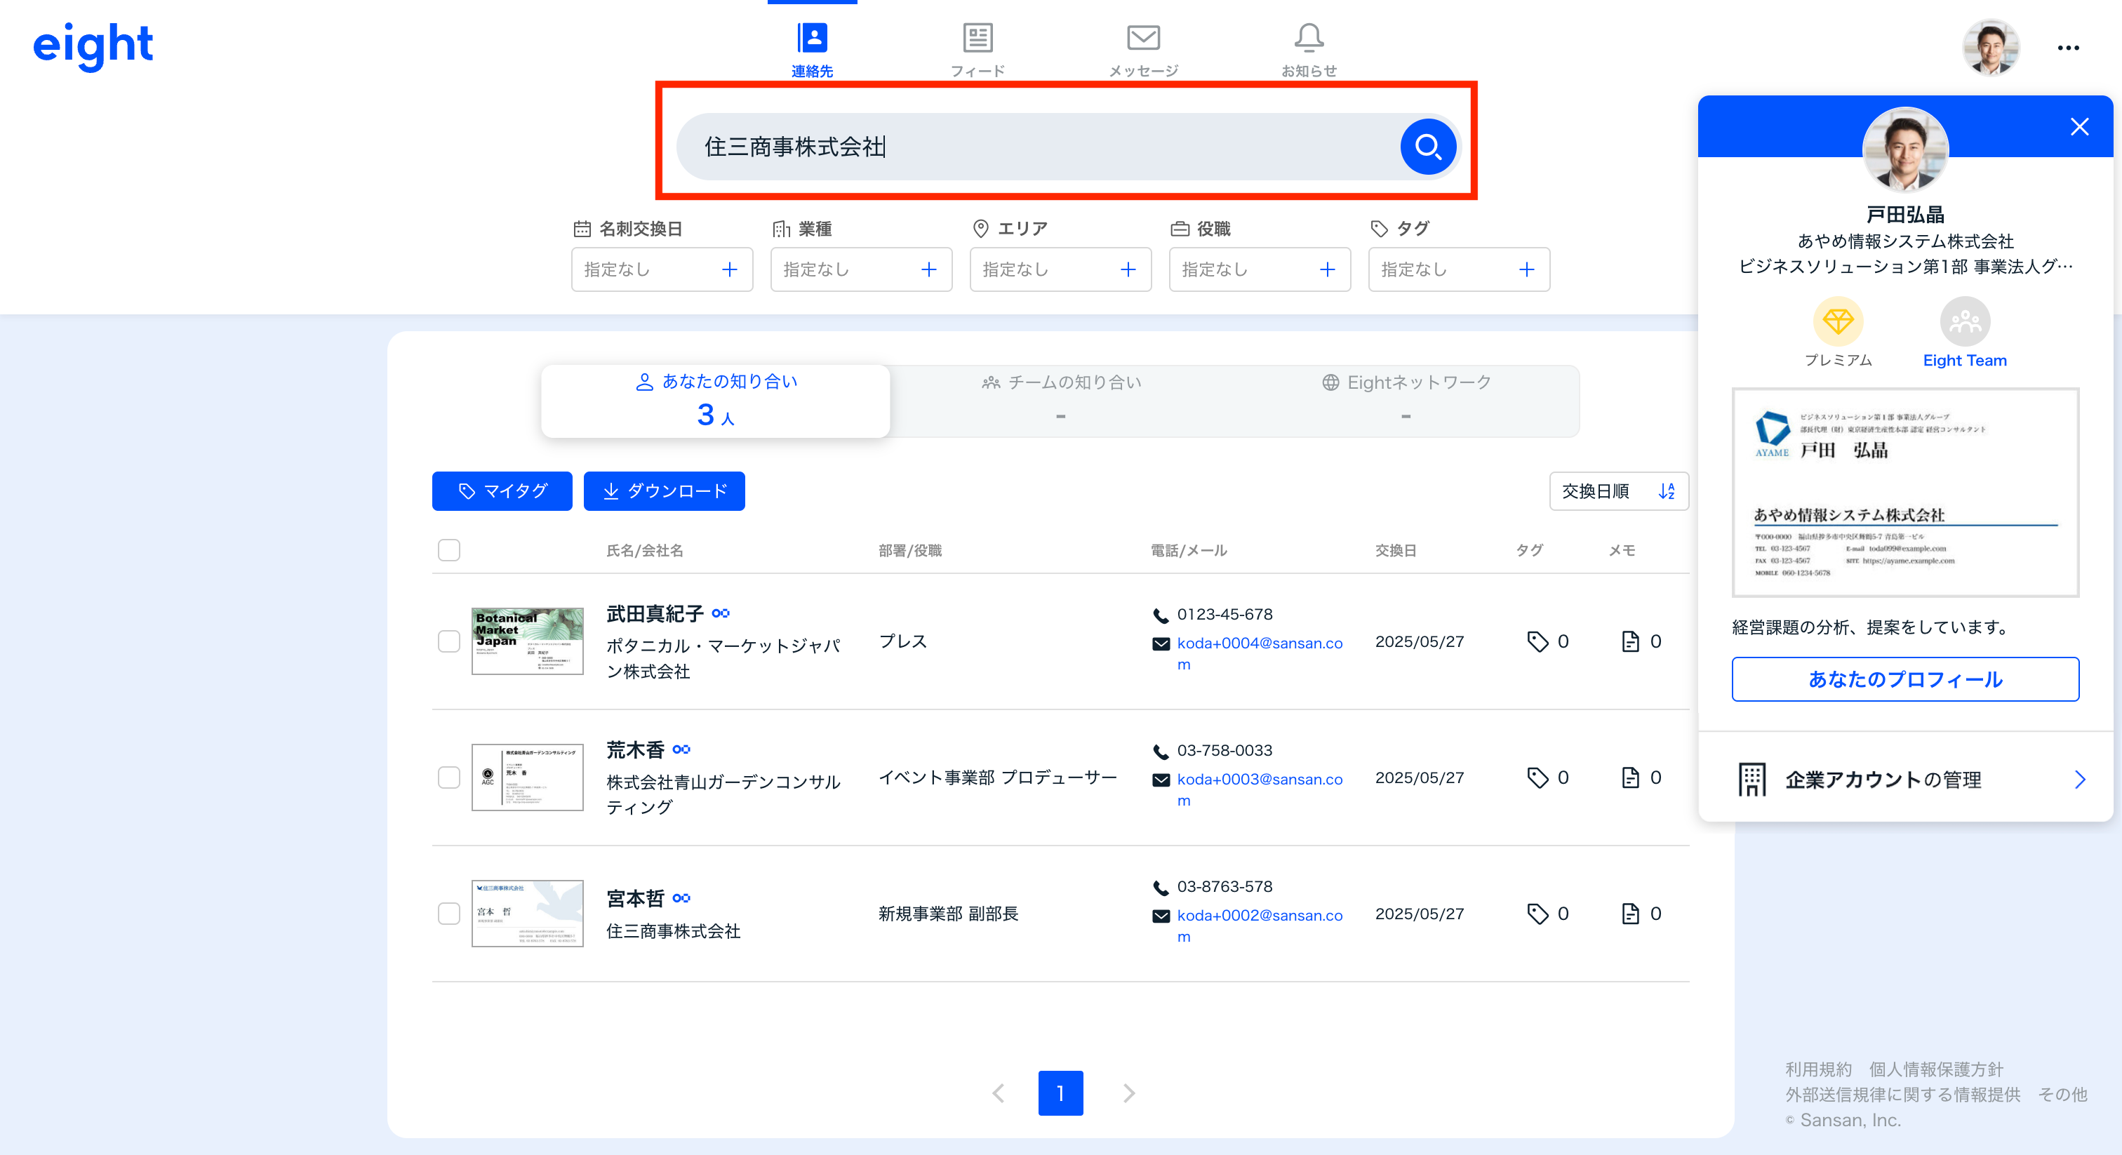Viewport: 2122px width, 1155px height.
Task: Open the フィード feed tab
Action: point(977,49)
